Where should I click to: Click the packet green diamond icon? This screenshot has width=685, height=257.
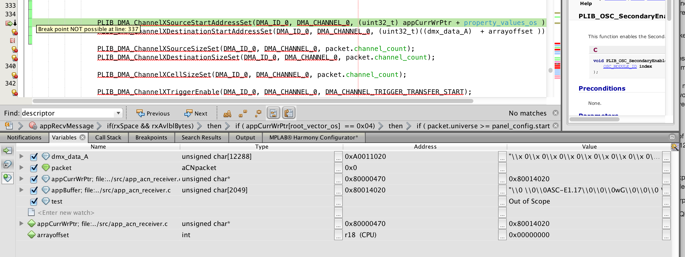[46, 167]
